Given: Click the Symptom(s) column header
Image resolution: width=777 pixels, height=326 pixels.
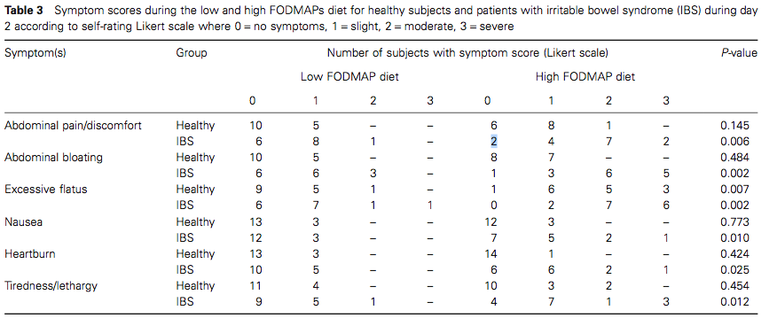Looking at the screenshot, I should coord(35,53).
